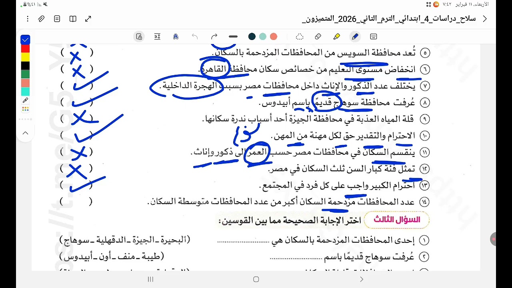Choose the black swatch in side palette

(25, 66)
